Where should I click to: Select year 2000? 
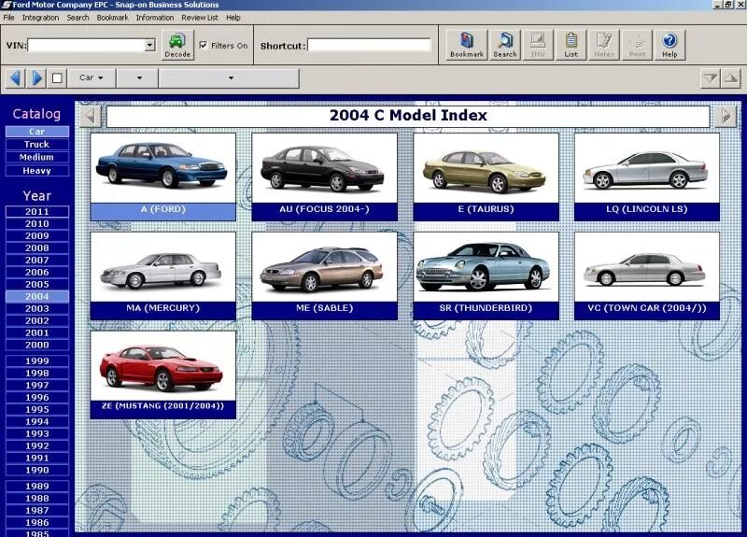(x=37, y=345)
